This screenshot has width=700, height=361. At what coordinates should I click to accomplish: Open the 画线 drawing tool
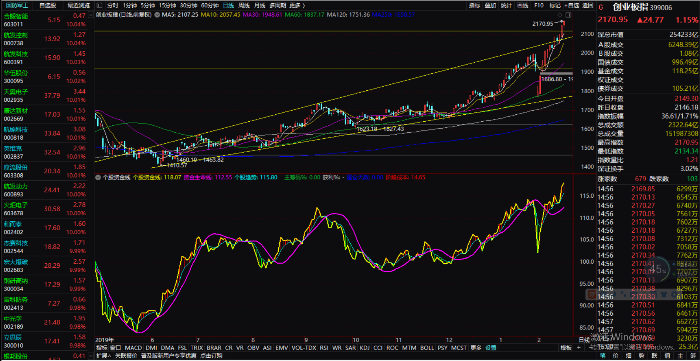coord(523,5)
